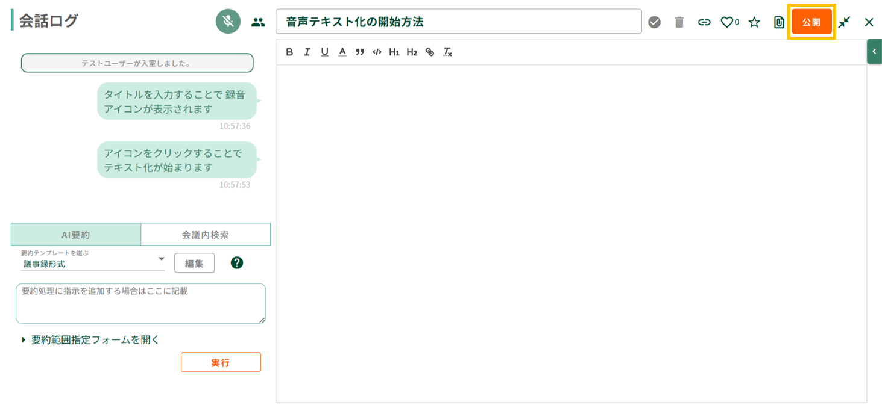Screen dimensions: 882x414
Task: Switch to the 会議内検索 tab
Action: click(206, 235)
